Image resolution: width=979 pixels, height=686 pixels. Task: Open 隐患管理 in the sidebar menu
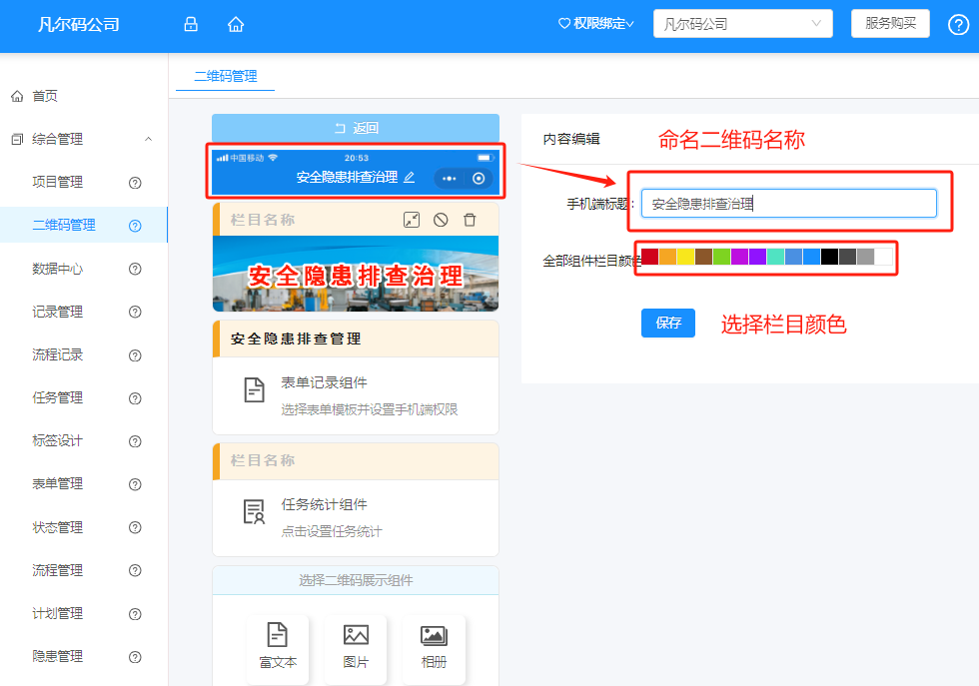(x=57, y=656)
